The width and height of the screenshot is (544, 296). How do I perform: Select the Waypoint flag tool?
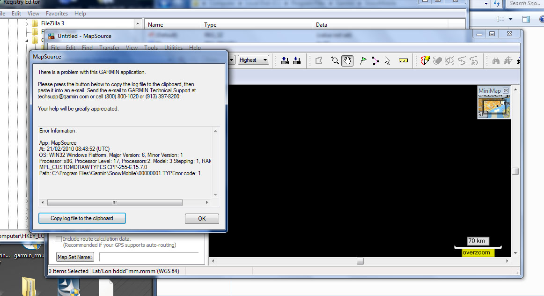363,61
